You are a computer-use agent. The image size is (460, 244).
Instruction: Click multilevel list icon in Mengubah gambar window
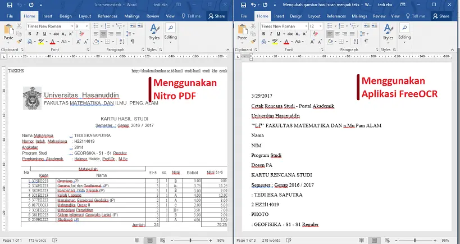353,26
